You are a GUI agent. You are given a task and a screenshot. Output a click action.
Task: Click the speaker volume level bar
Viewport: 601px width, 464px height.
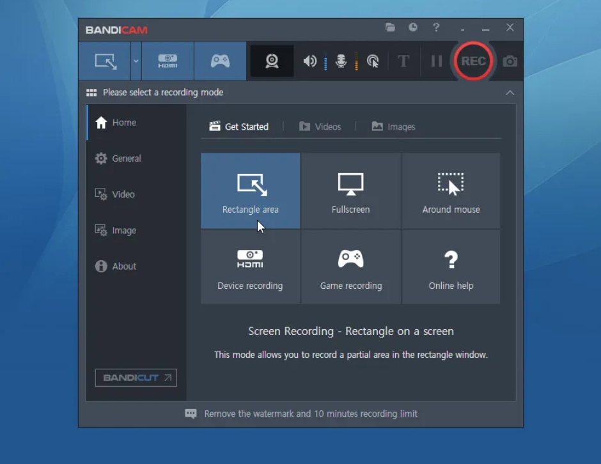point(325,61)
